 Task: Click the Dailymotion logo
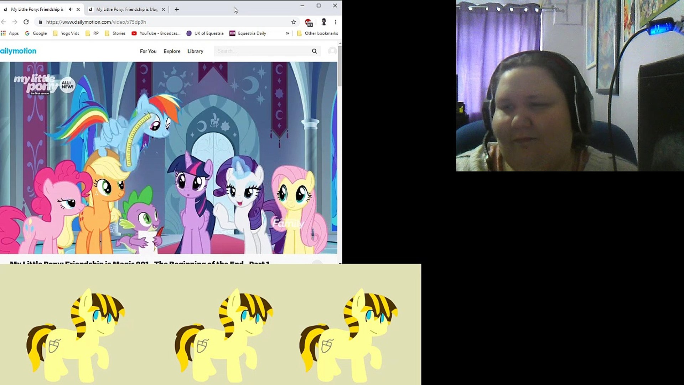pos(18,51)
